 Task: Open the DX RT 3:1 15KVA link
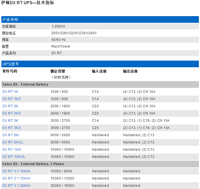click(x=16, y=178)
